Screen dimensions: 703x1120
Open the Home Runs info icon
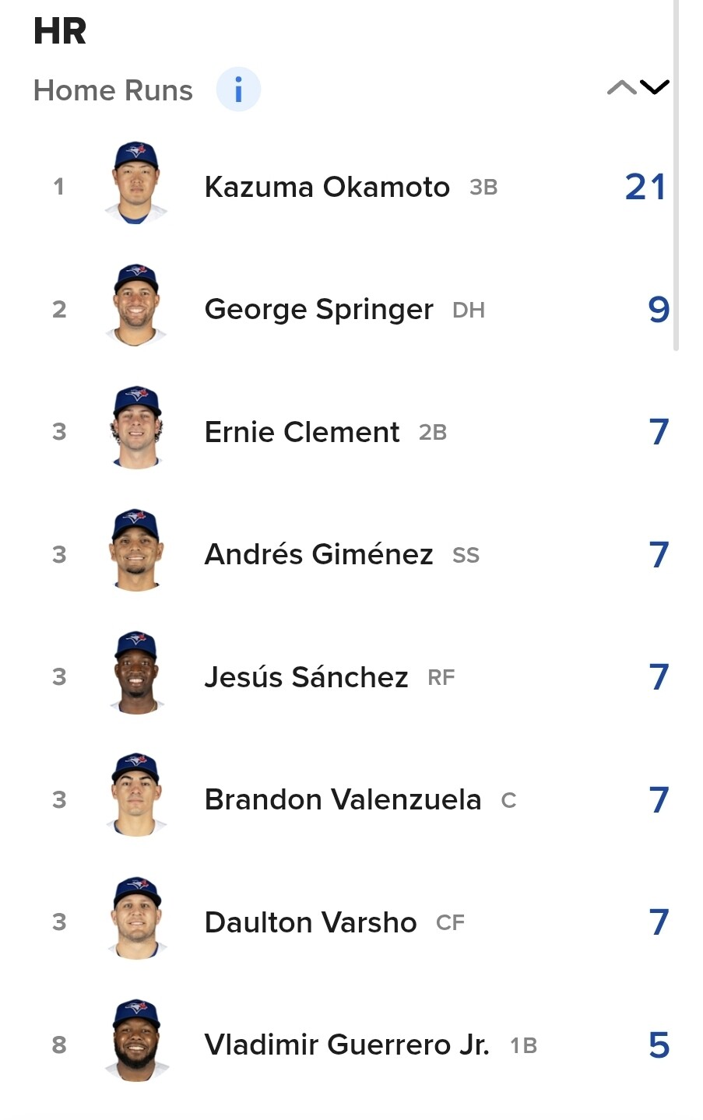238,90
